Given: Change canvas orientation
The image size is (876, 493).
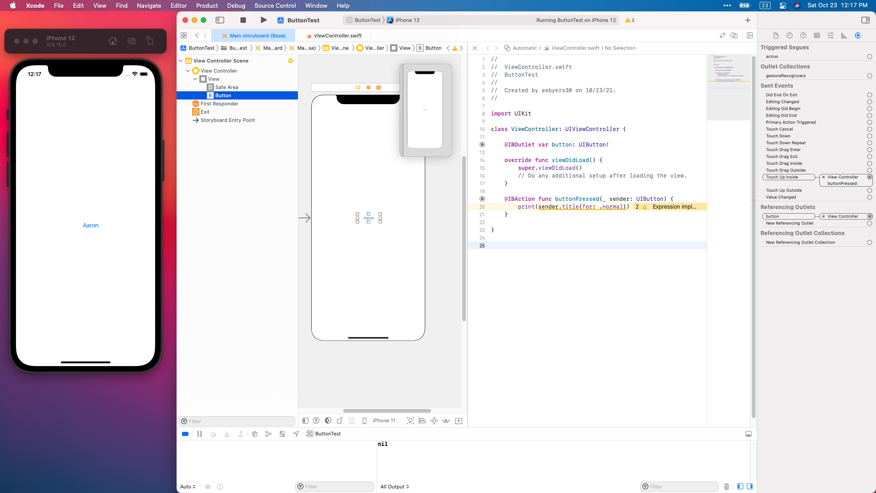Looking at the screenshot, I should point(340,421).
